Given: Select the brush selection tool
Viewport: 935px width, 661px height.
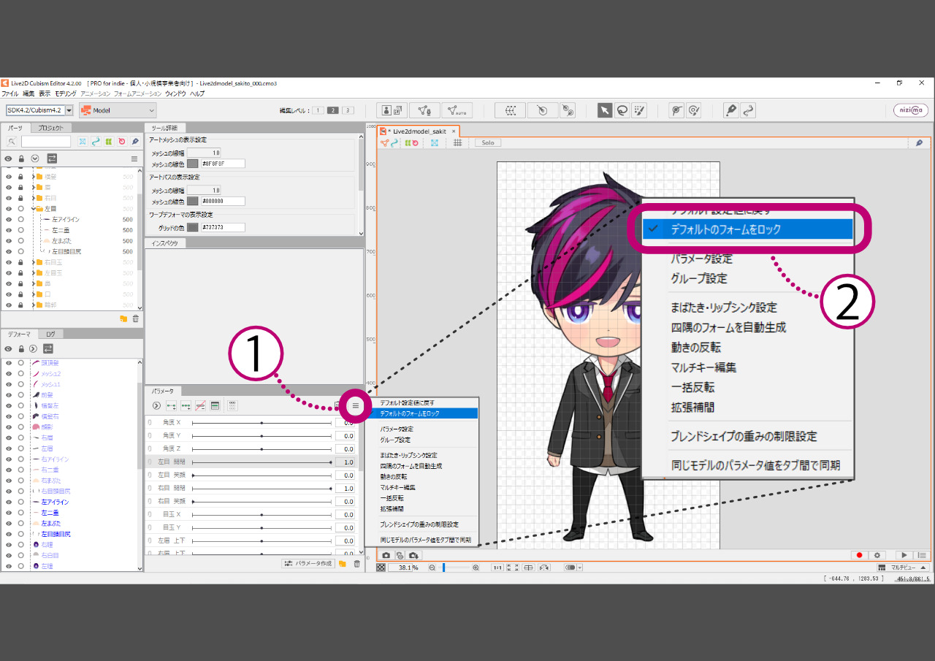Looking at the screenshot, I should click(x=639, y=110).
